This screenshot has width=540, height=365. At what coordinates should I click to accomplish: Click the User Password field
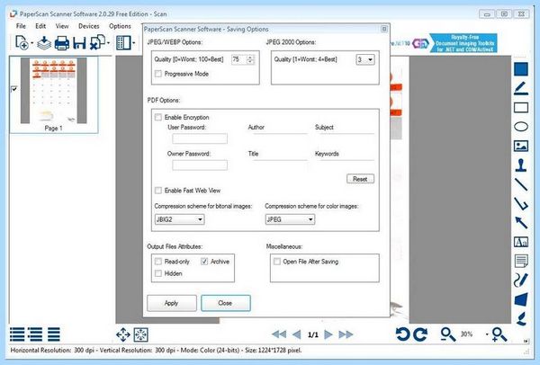point(200,138)
